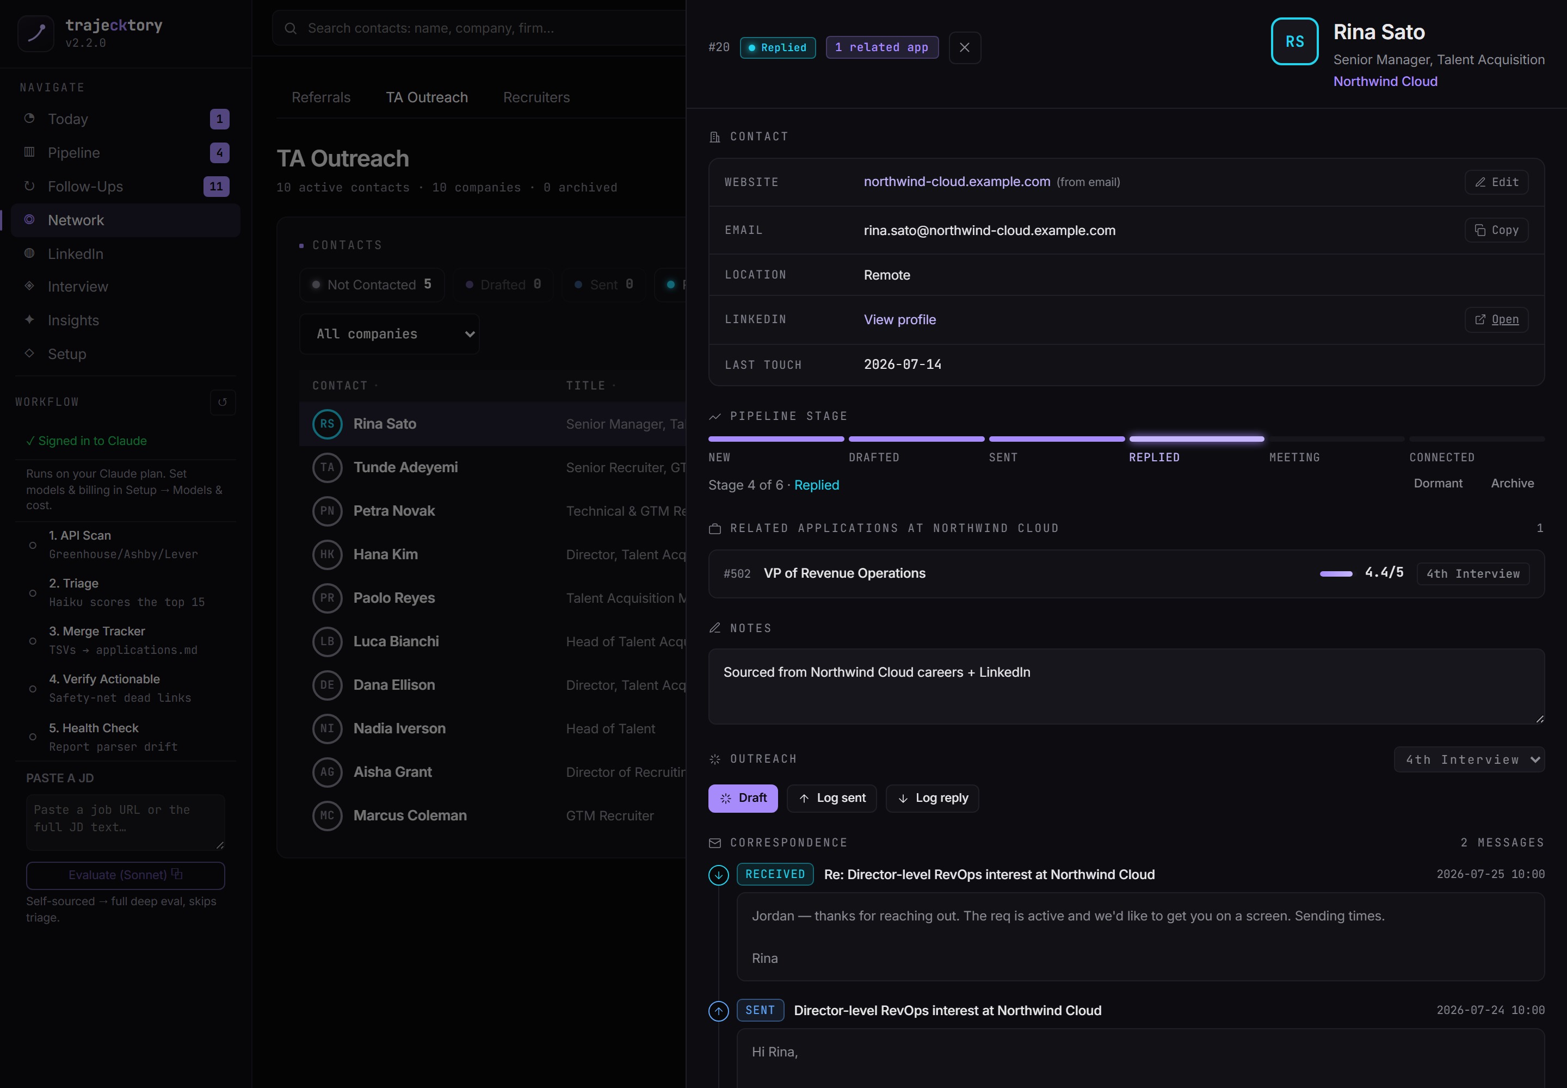Image resolution: width=1567 pixels, height=1088 pixels.
Task: Click the Paste a JD text area
Action: tap(126, 822)
